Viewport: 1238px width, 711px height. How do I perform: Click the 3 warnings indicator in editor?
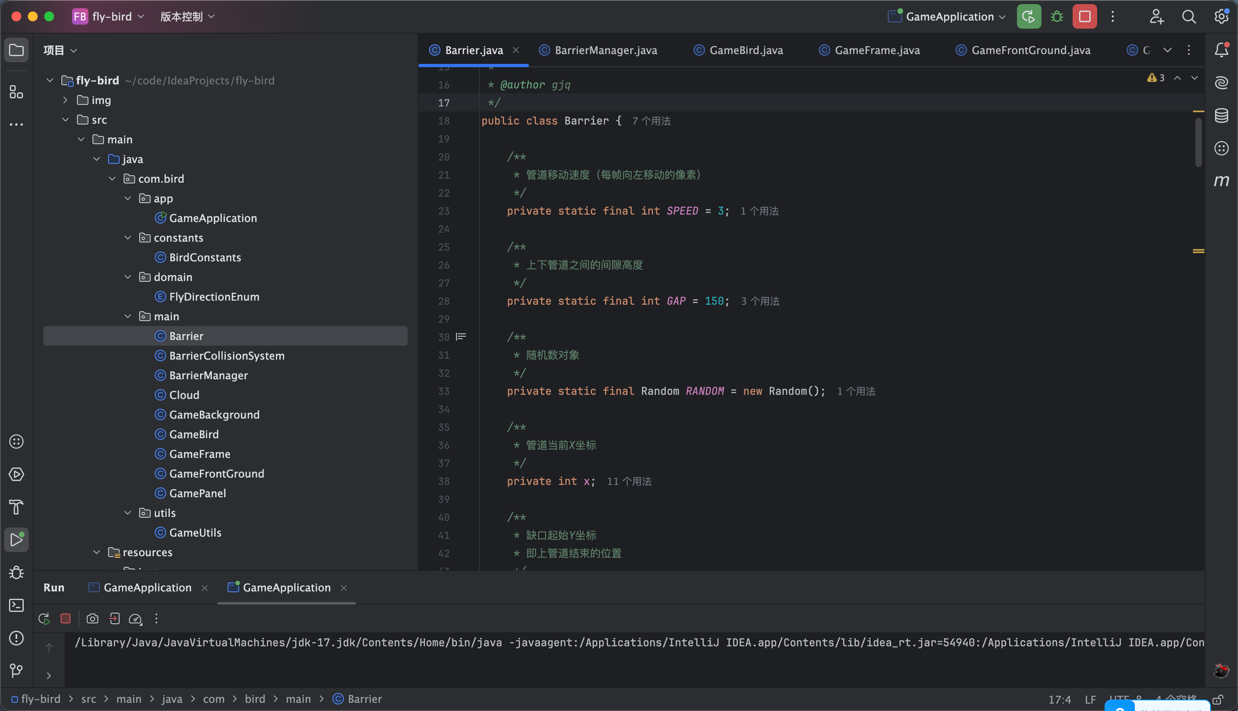[1156, 78]
